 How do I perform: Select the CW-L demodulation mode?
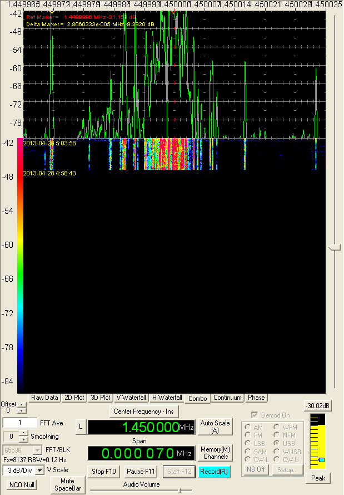click(x=248, y=460)
